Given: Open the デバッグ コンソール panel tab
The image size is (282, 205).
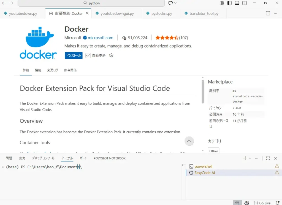Looking at the screenshot, I should tap(43, 158).
